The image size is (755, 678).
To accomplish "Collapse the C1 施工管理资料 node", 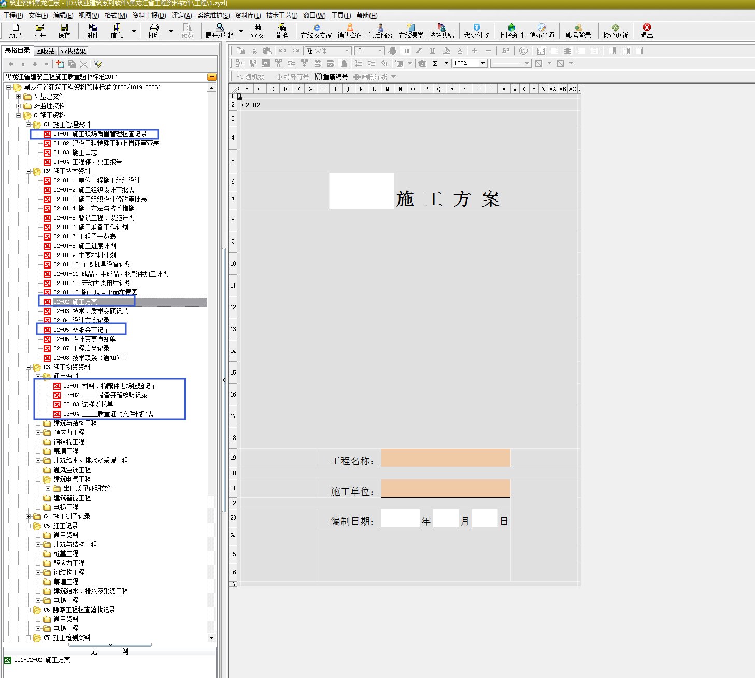I will (x=29, y=124).
